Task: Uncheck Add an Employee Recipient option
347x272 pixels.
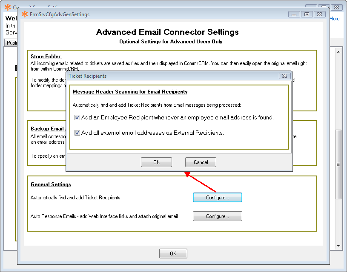Action: [x=77, y=118]
